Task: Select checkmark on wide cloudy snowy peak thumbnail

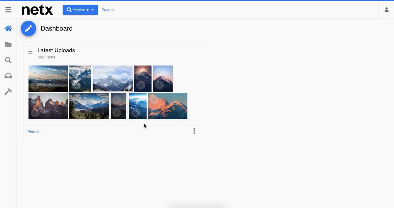Action: (x=99, y=72)
